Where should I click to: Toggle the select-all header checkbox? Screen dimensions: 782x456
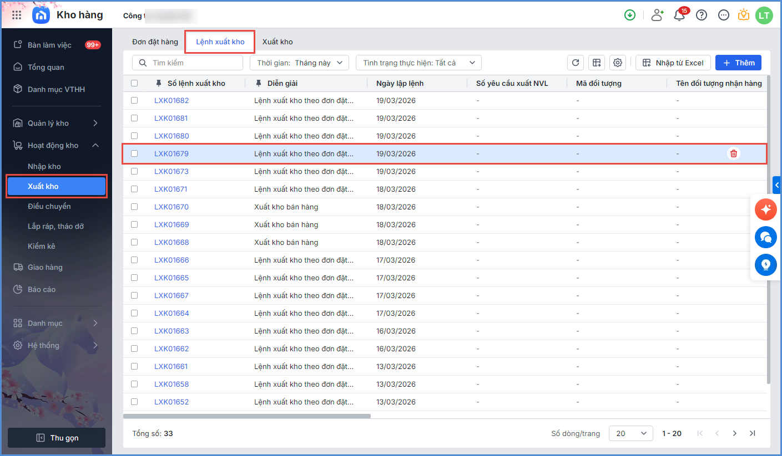(134, 83)
